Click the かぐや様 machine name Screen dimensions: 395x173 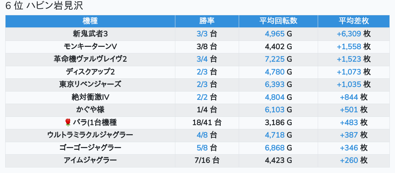pos(90,110)
